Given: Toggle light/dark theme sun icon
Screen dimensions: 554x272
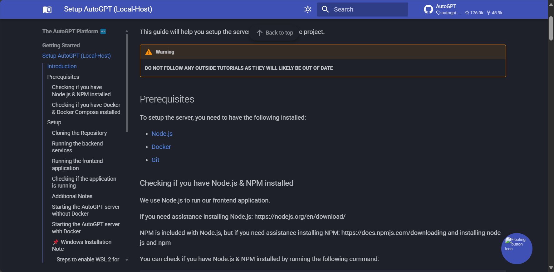Looking at the screenshot, I should (x=308, y=9).
